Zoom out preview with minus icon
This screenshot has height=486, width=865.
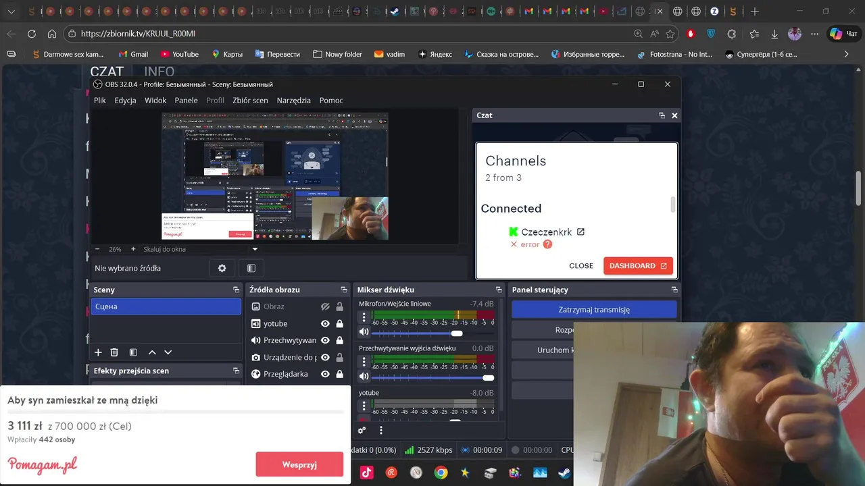[x=97, y=249]
